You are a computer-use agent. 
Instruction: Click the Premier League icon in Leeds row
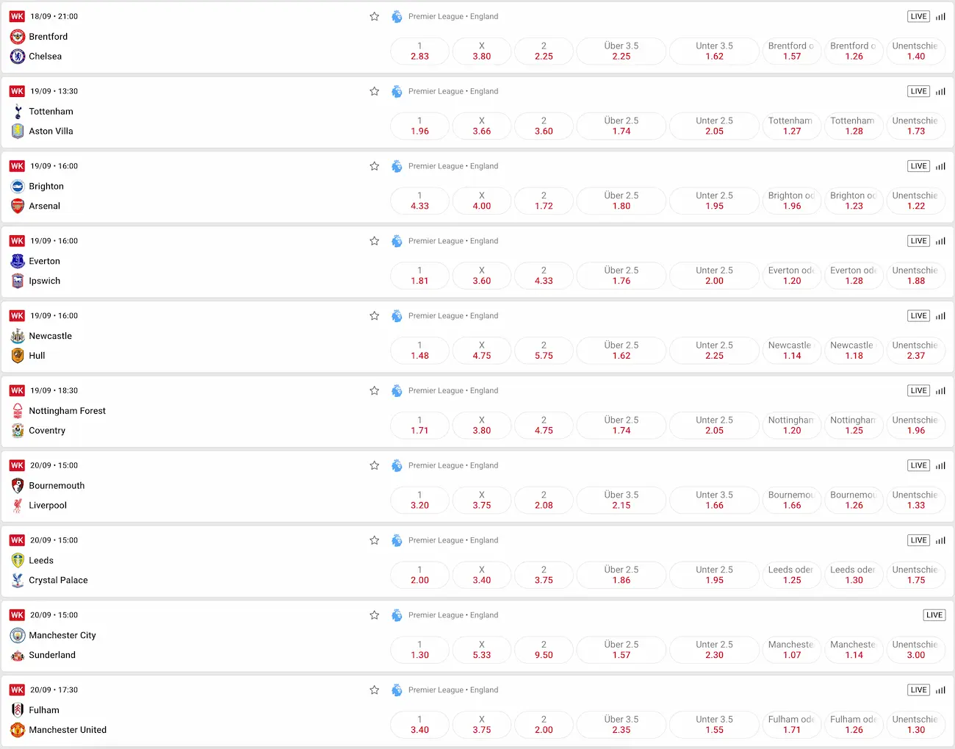[397, 540]
